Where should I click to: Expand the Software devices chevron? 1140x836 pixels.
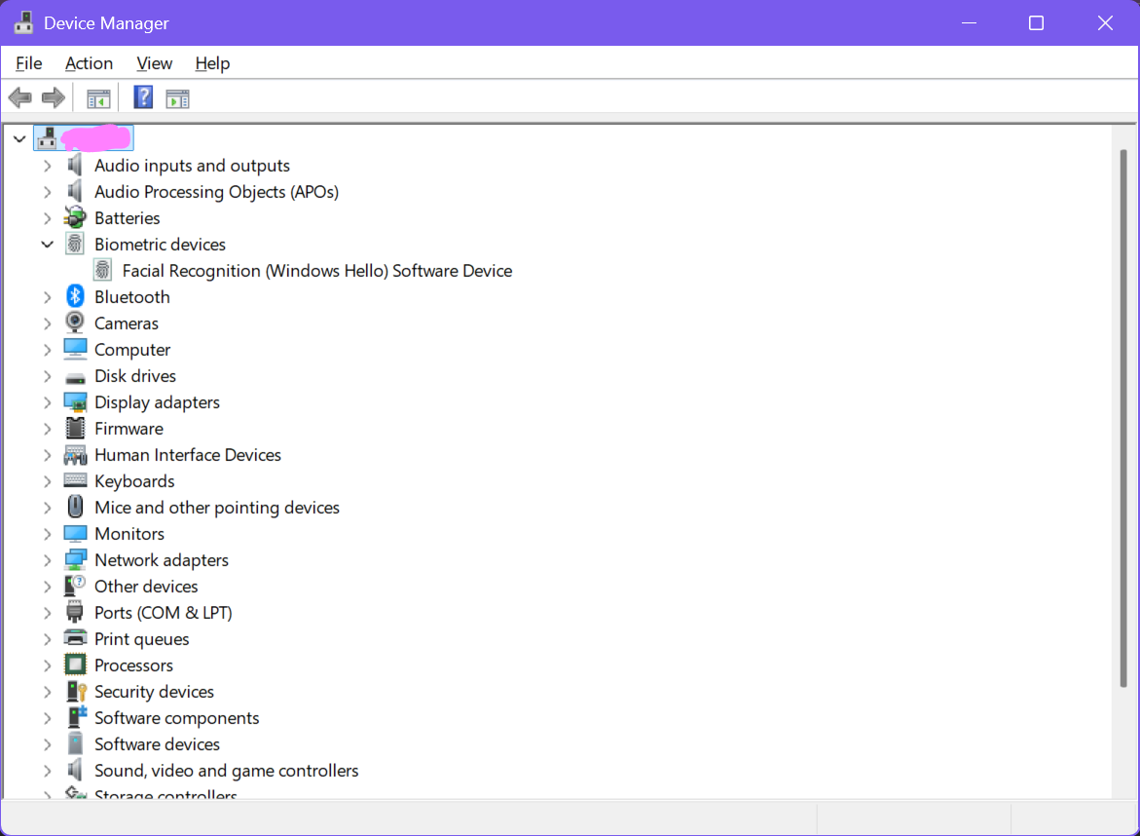[48, 744]
